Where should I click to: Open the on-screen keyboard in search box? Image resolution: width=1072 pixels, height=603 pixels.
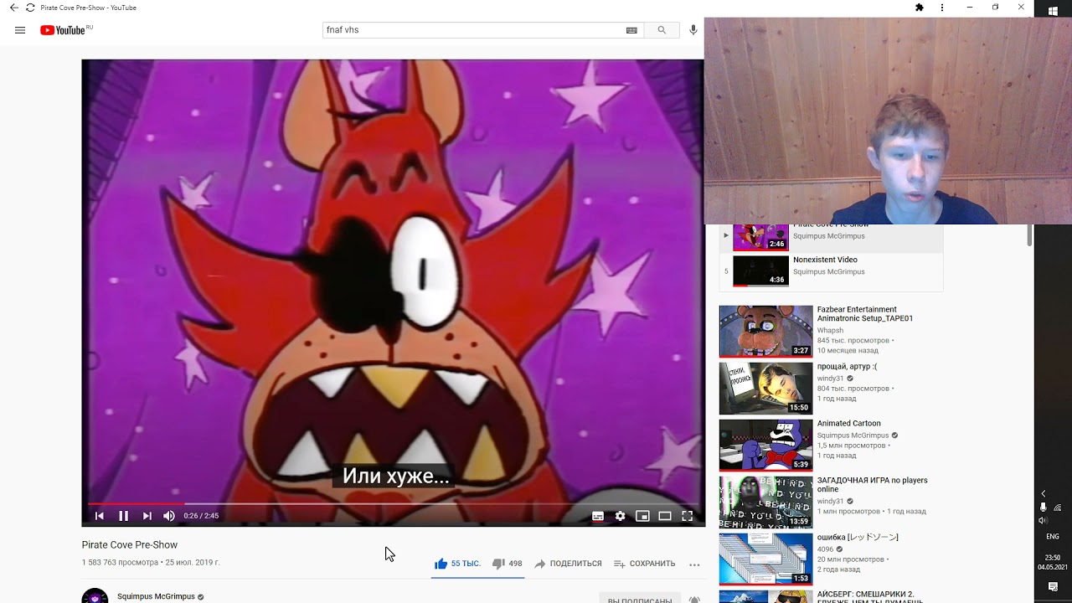[x=631, y=30]
